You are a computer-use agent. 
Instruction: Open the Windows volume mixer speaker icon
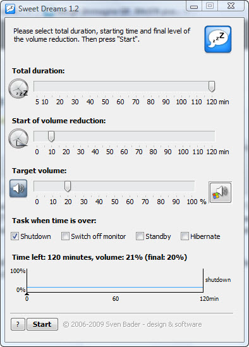pyautogui.click(x=220, y=192)
